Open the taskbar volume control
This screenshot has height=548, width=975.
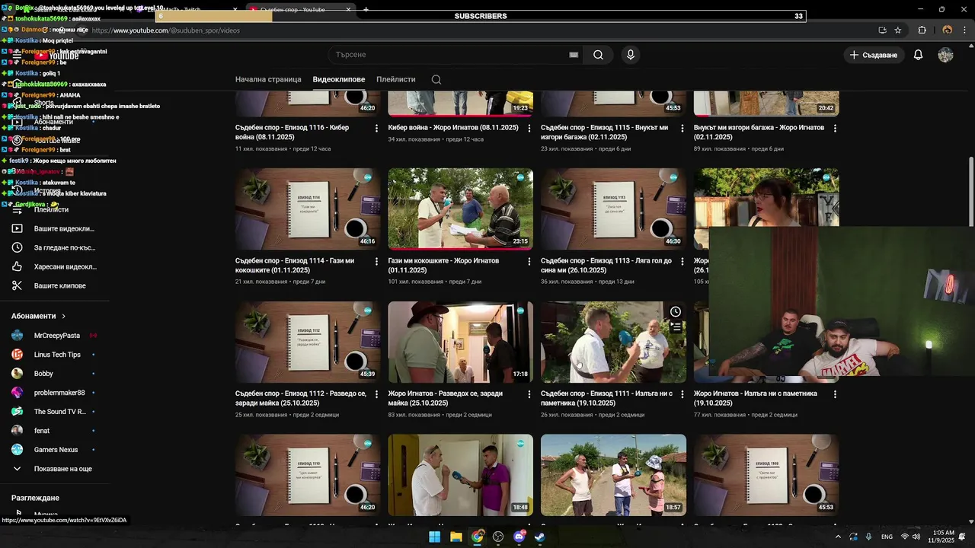(x=916, y=537)
